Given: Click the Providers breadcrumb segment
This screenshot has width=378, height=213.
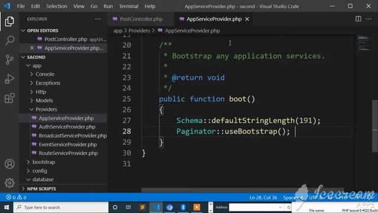Looking at the screenshot, I should coord(139,31).
